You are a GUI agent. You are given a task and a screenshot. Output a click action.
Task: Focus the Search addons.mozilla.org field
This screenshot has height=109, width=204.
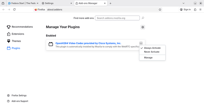point(117,18)
